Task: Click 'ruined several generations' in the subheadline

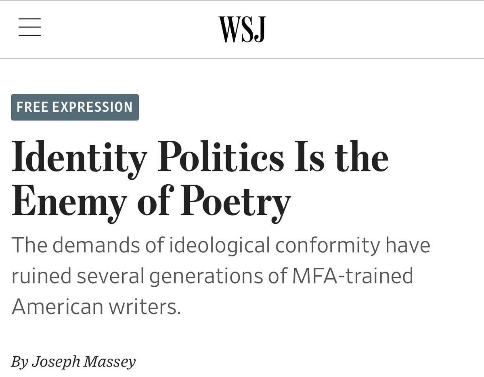Action: point(137,276)
